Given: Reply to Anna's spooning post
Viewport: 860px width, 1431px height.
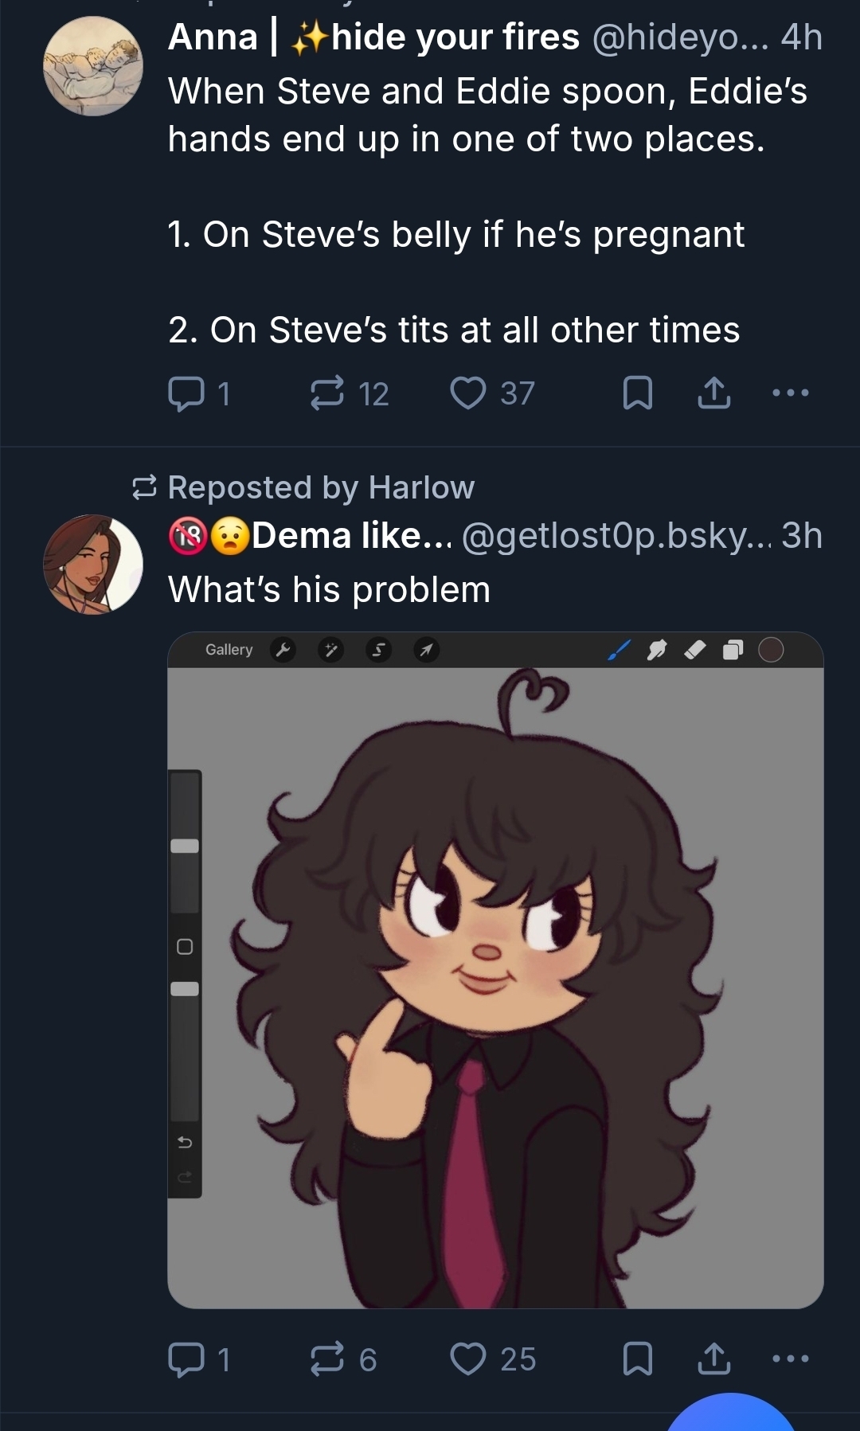Looking at the screenshot, I should (x=186, y=393).
